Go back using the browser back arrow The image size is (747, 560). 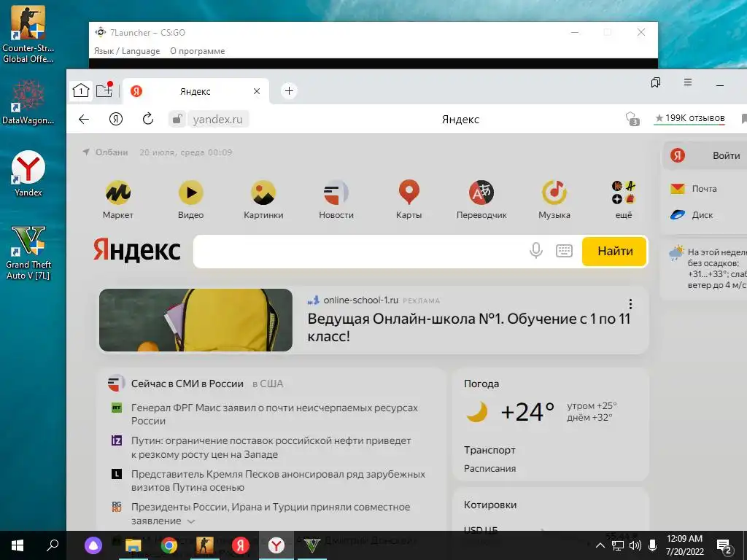[84, 119]
